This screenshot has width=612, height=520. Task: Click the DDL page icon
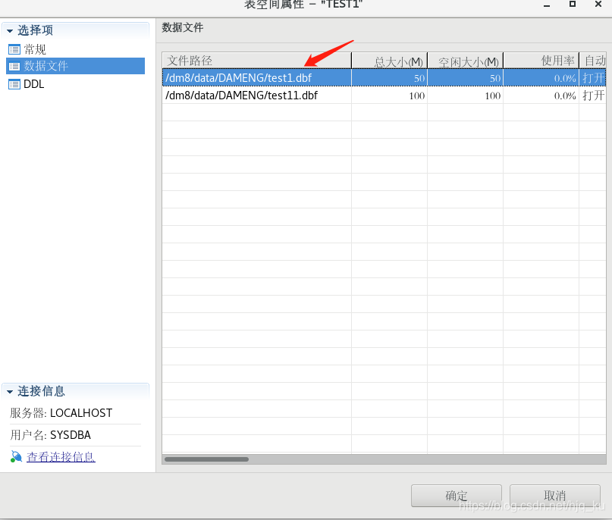tap(14, 84)
